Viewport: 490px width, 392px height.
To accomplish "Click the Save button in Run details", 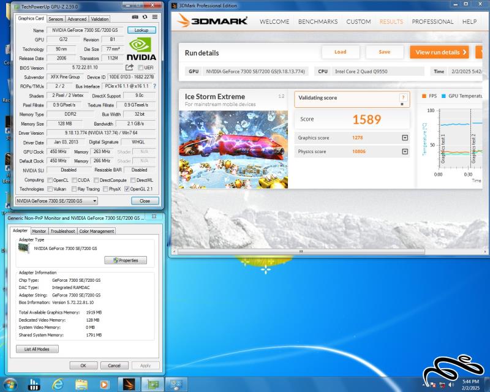I will pyautogui.click(x=385, y=52).
